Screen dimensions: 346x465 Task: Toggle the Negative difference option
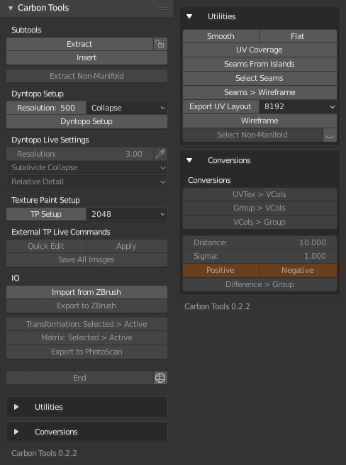pos(298,270)
